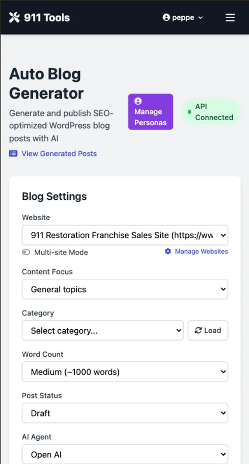Screen dimensions: 249x464
Task: Click the Load categories button
Action: point(208,330)
